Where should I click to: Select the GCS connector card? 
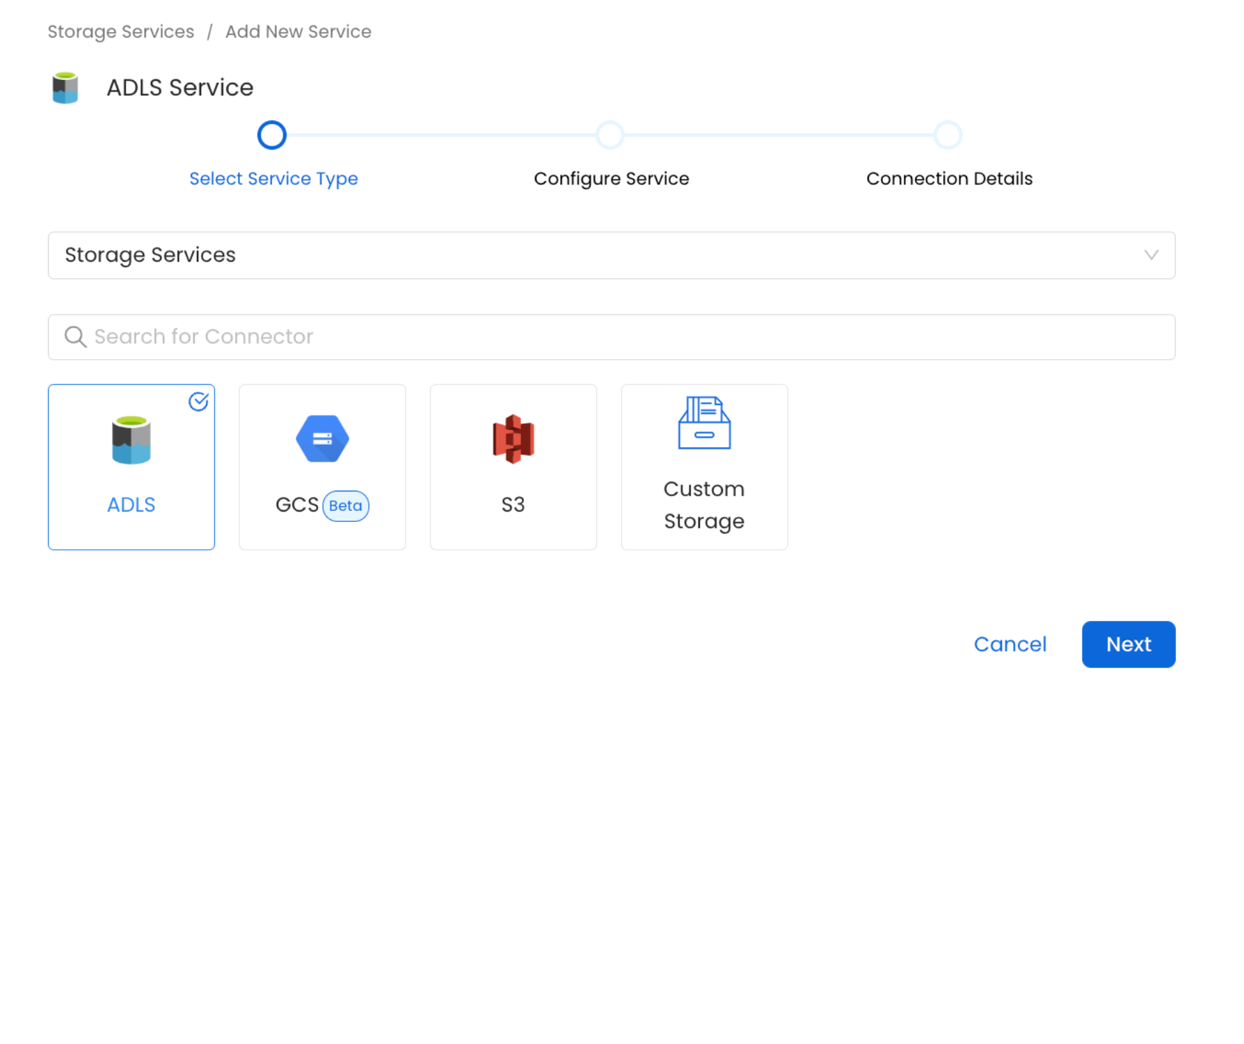coord(321,466)
